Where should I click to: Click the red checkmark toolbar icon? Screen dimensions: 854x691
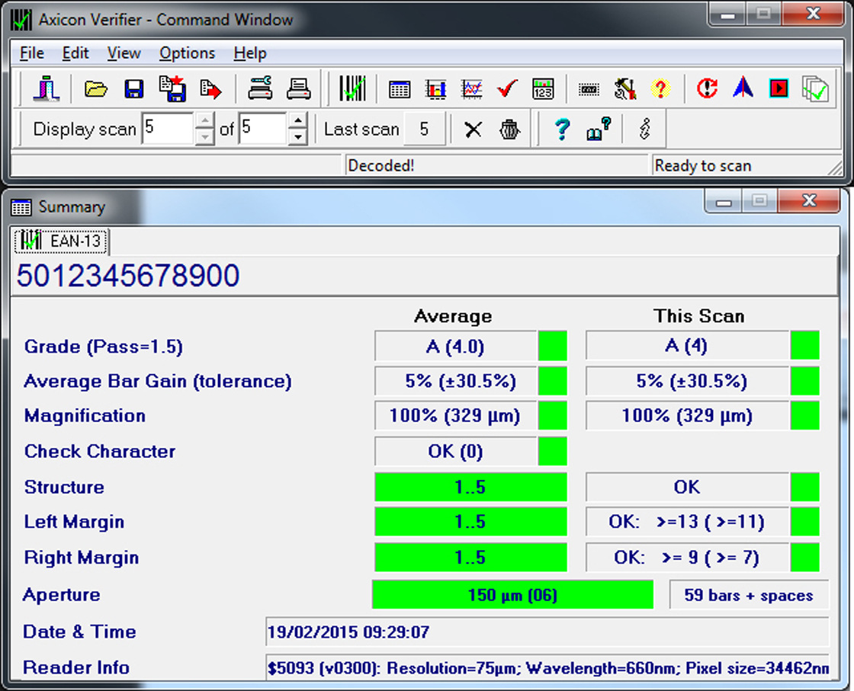coord(507,89)
